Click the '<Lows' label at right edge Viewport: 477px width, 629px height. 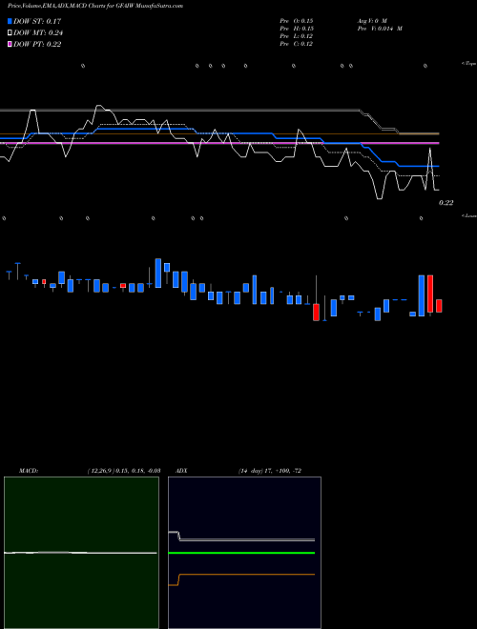[x=469, y=215]
